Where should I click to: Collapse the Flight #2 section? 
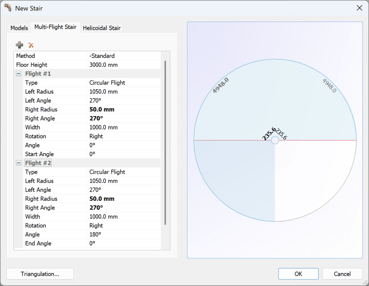19,163
